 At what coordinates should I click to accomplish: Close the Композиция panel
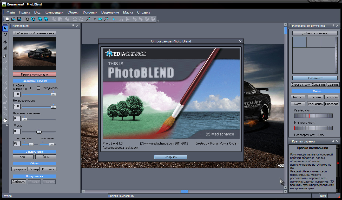click(x=77, y=26)
